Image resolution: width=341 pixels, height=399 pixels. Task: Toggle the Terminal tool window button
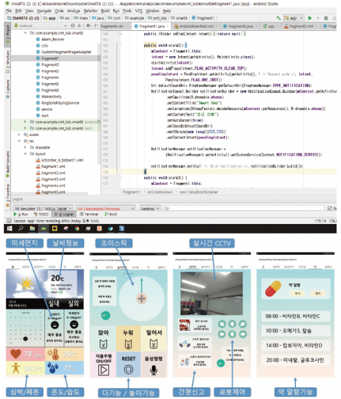coord(89,214)
